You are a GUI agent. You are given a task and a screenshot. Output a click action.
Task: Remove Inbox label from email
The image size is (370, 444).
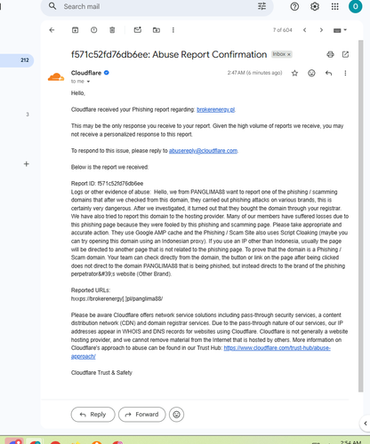click(x=289, y=54)
